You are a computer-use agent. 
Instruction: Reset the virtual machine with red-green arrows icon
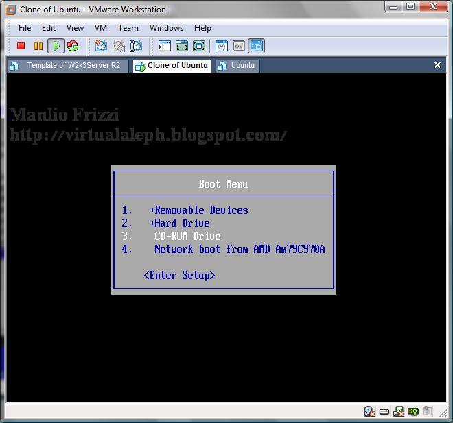(73, 46)
